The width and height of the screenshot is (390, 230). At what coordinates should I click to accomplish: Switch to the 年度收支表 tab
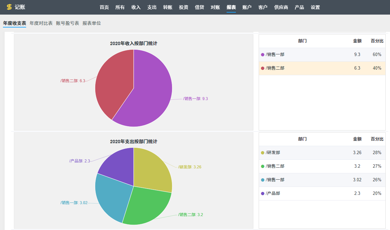point(15,23)
